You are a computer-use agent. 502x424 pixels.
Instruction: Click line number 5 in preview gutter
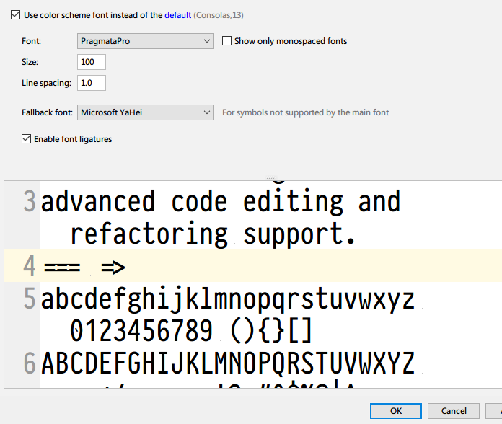29,299
